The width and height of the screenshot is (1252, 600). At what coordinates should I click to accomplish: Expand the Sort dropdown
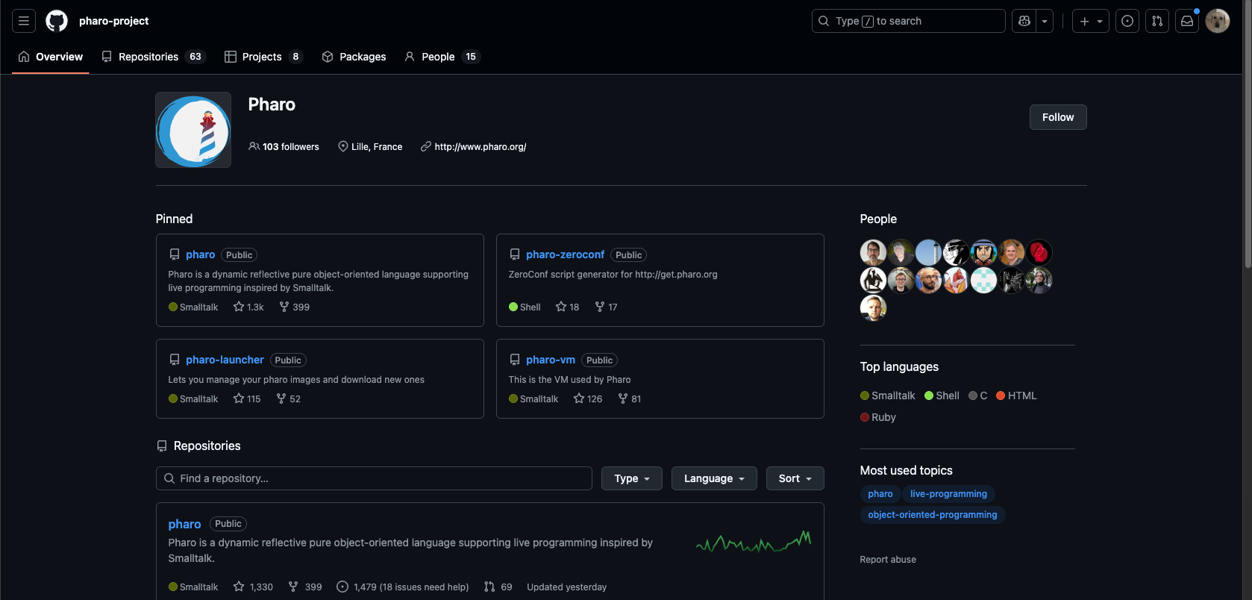pos(795,478)
